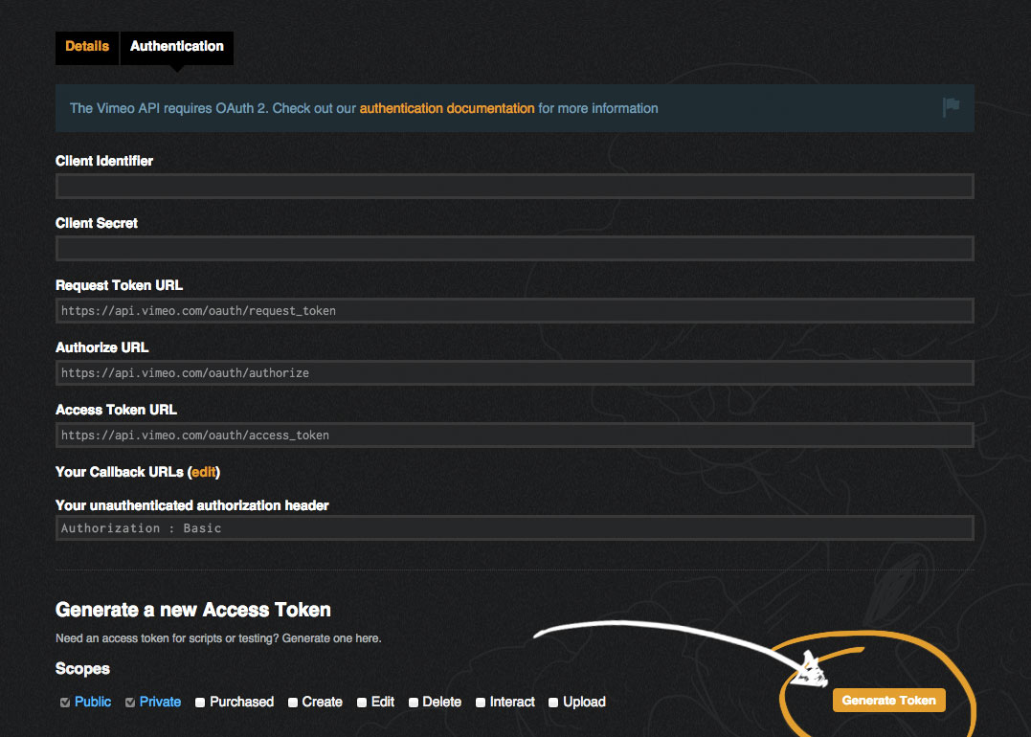Enable the Create scope checkbox
The image size is (1031, 737).
coord(293,703)
